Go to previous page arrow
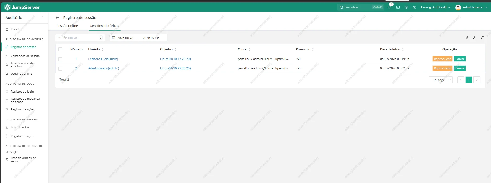The image size is (491, 183). (x=461, y=80)
